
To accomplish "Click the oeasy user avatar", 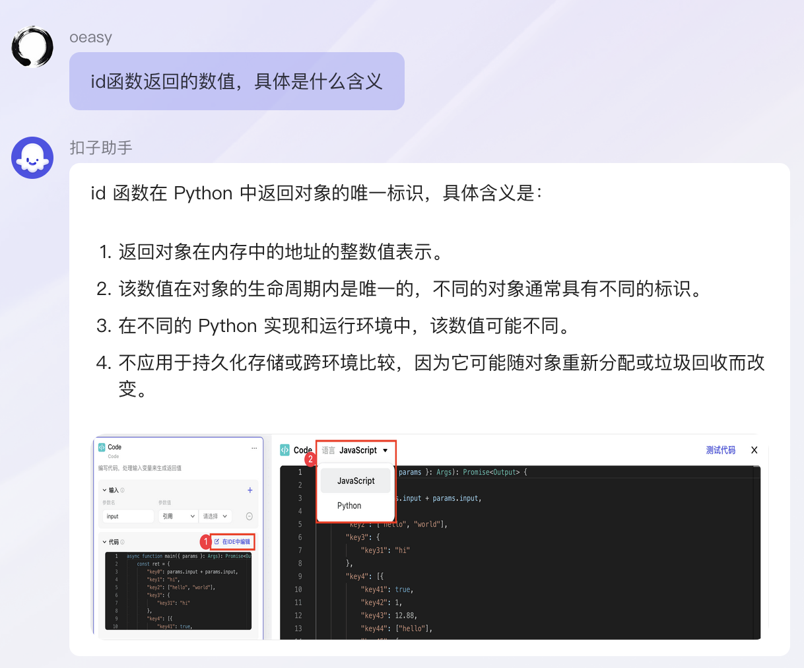I will point(32,46).
